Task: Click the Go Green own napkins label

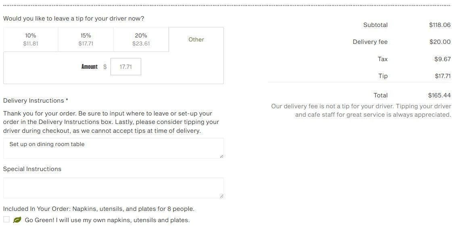Action: click(107, 220)
